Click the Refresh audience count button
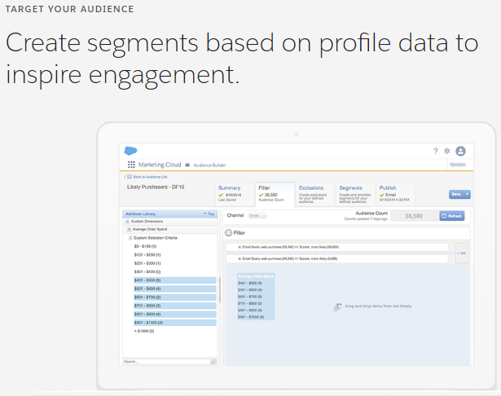The height and width of the screenshot is (396, 501). coord(452,216)
